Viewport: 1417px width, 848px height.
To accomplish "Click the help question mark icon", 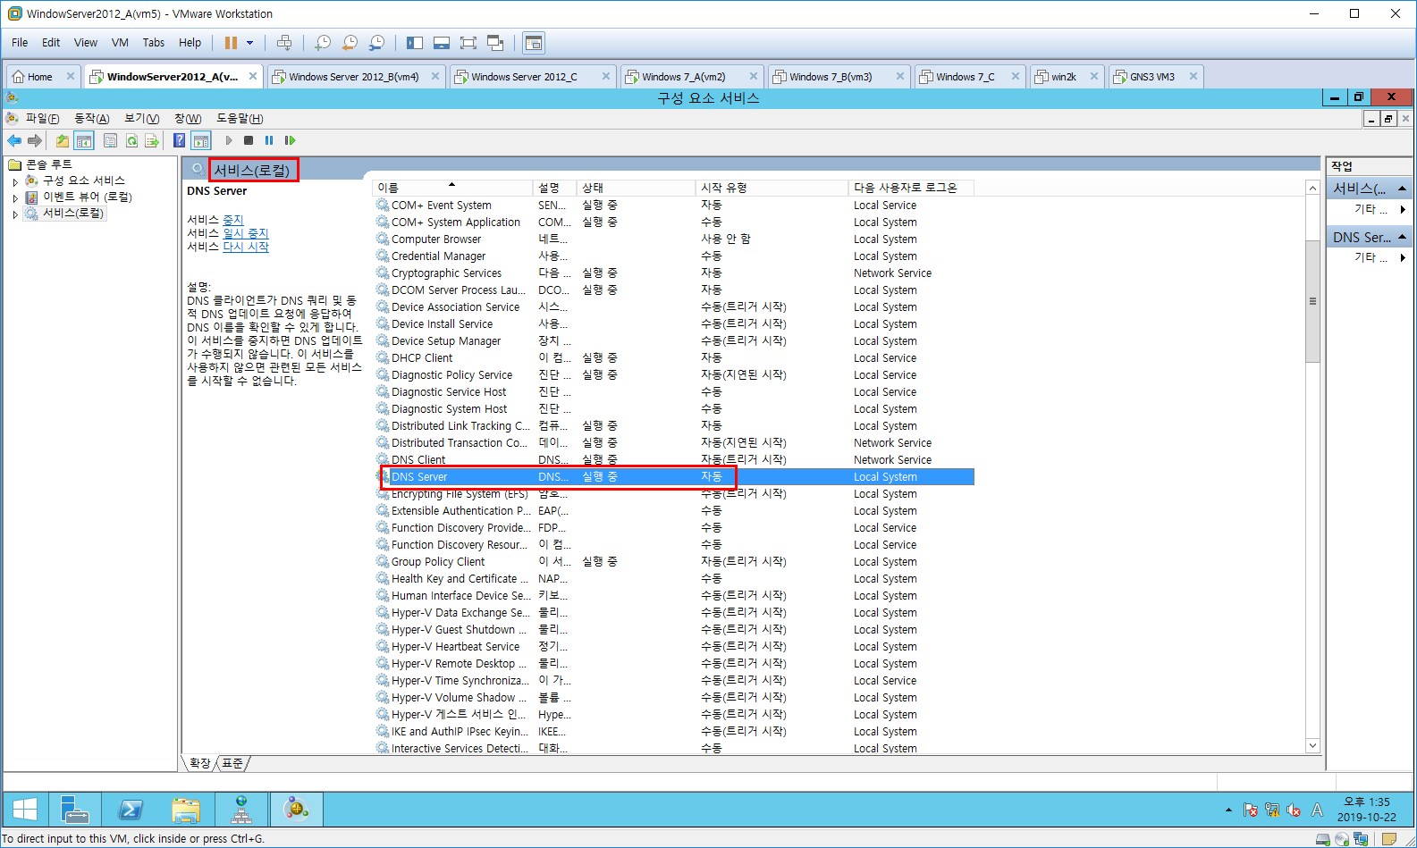I will 179,140.
